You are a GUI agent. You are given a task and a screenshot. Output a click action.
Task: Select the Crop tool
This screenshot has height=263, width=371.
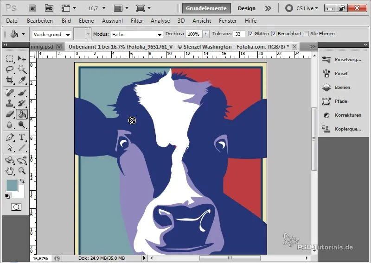(9, 80)
